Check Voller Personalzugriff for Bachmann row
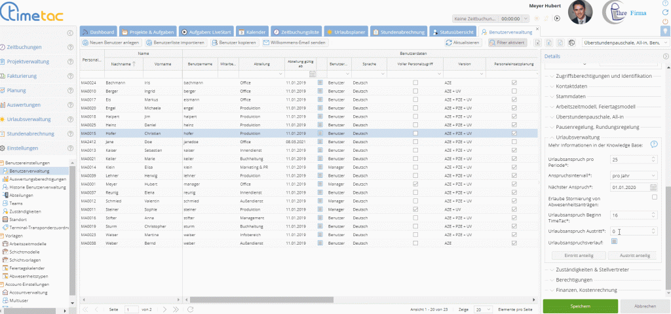This screenshot has height=314, width=671. (415, 83)
